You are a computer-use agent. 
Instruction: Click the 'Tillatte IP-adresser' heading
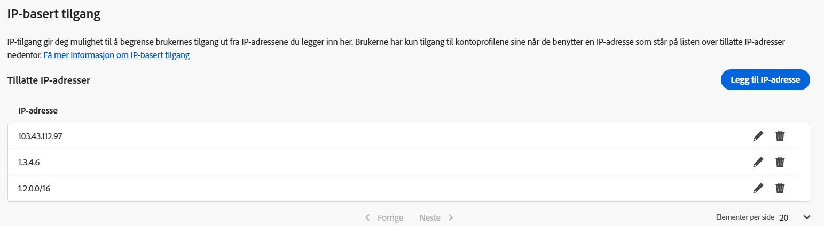pos(49,80)
